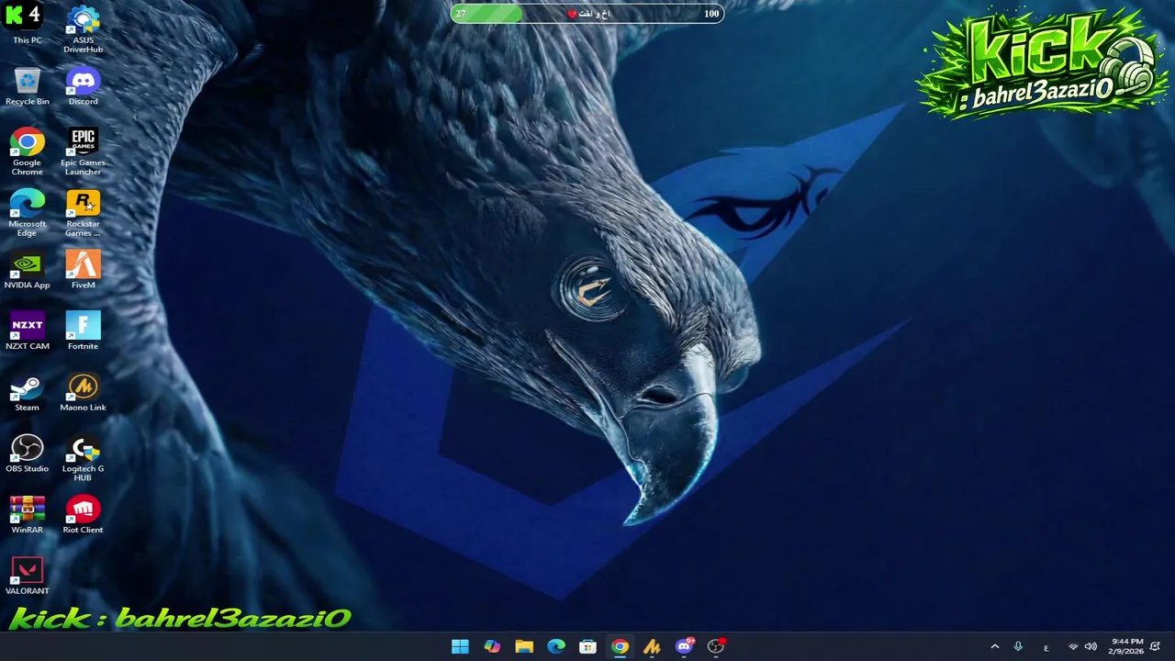This screenshot has width=1175, height=661.
Task: Open the clock showing 9:44 PM
Action: [1126, 646]
